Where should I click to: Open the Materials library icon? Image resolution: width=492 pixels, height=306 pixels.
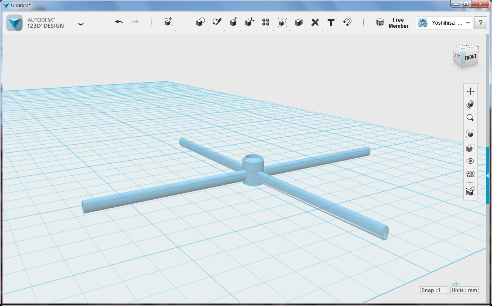click(380, 22)
